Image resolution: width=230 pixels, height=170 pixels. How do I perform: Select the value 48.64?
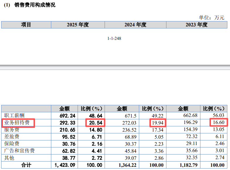click(96, 116)
